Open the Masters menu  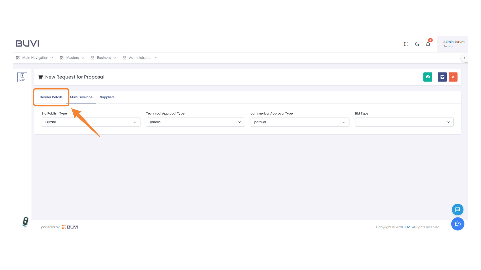72,57
